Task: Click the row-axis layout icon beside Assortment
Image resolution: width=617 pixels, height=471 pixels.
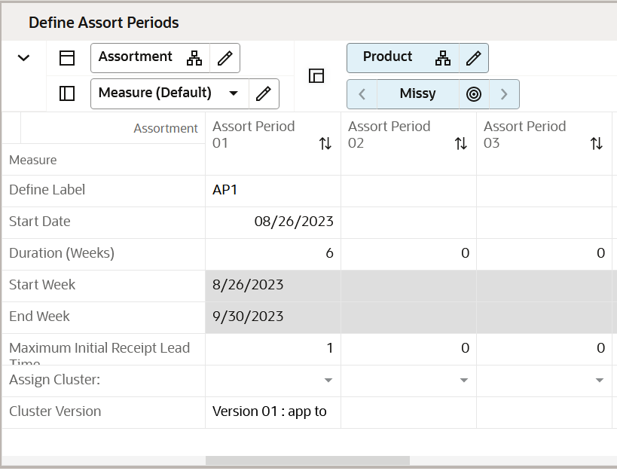Action: pyautogui.click(x=66, y=57)
